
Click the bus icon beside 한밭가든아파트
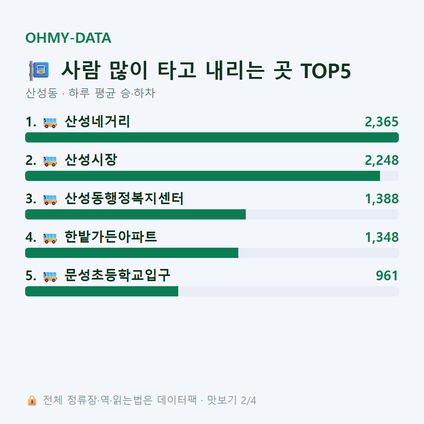(x=50, y=238)
